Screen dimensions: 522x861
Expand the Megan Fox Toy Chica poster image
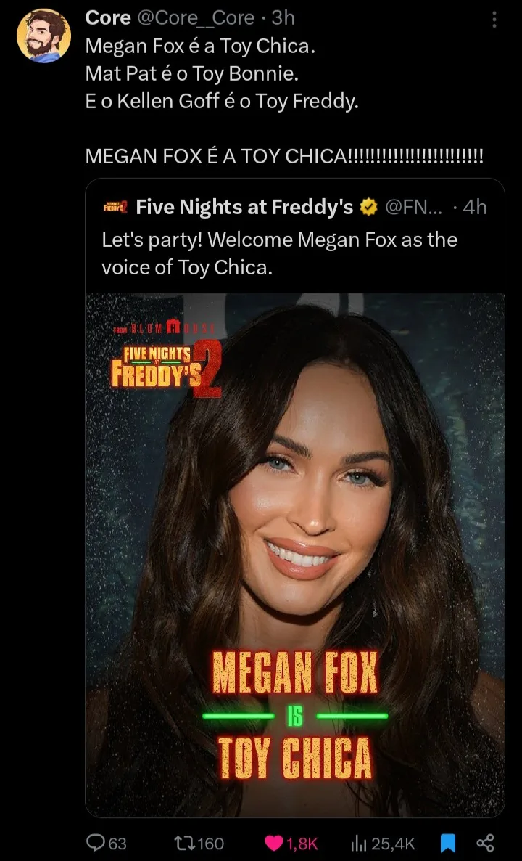click(x=295, y=508)
